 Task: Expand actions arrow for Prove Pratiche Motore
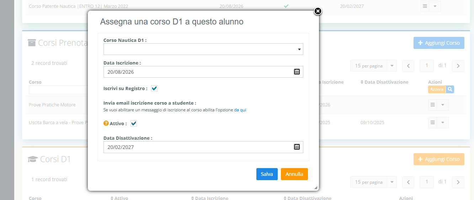(x=443, y=105)
